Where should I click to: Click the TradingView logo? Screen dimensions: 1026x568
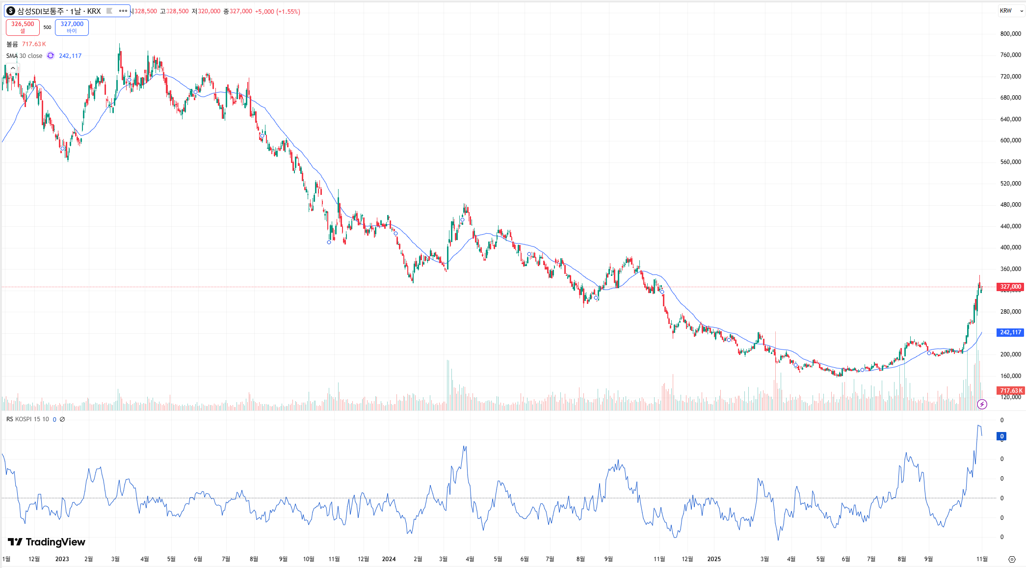pyautogui.click(x=47, y=542)
